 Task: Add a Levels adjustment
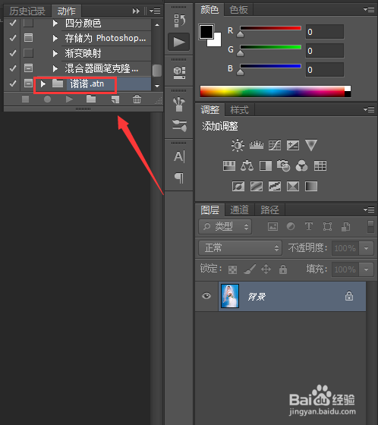tap(257, 145)
